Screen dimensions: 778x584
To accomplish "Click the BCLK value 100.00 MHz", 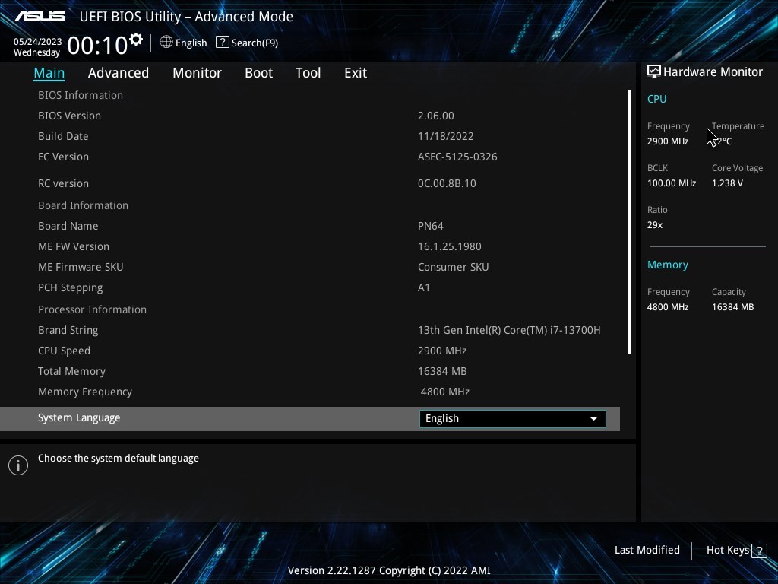I will coord(672,183).
